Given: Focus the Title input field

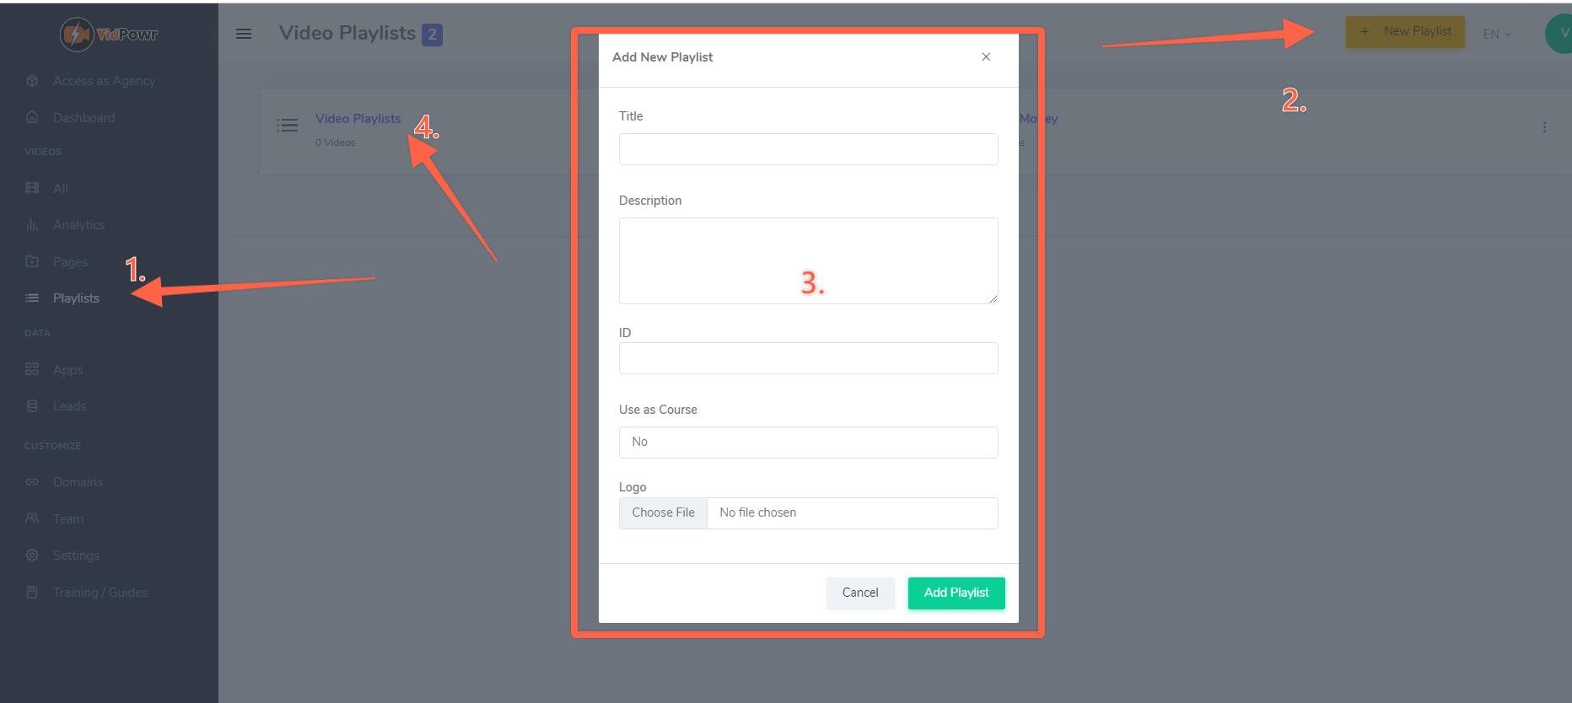Looking at the screenshot, I should (808, 149).
